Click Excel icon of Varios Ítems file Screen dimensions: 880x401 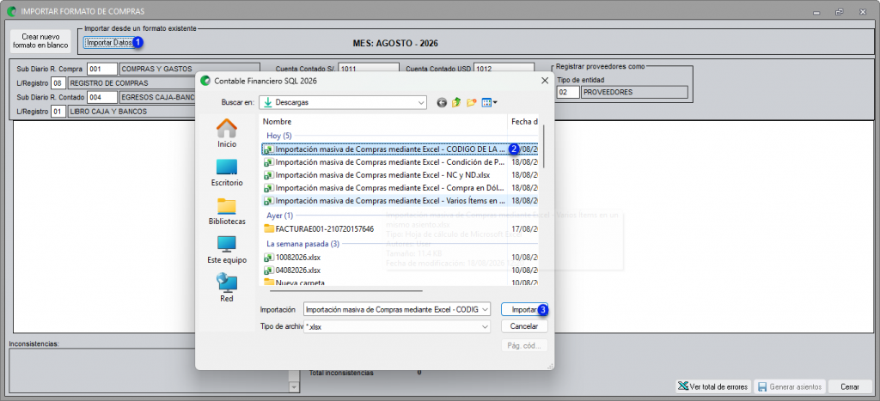point(269,201)
